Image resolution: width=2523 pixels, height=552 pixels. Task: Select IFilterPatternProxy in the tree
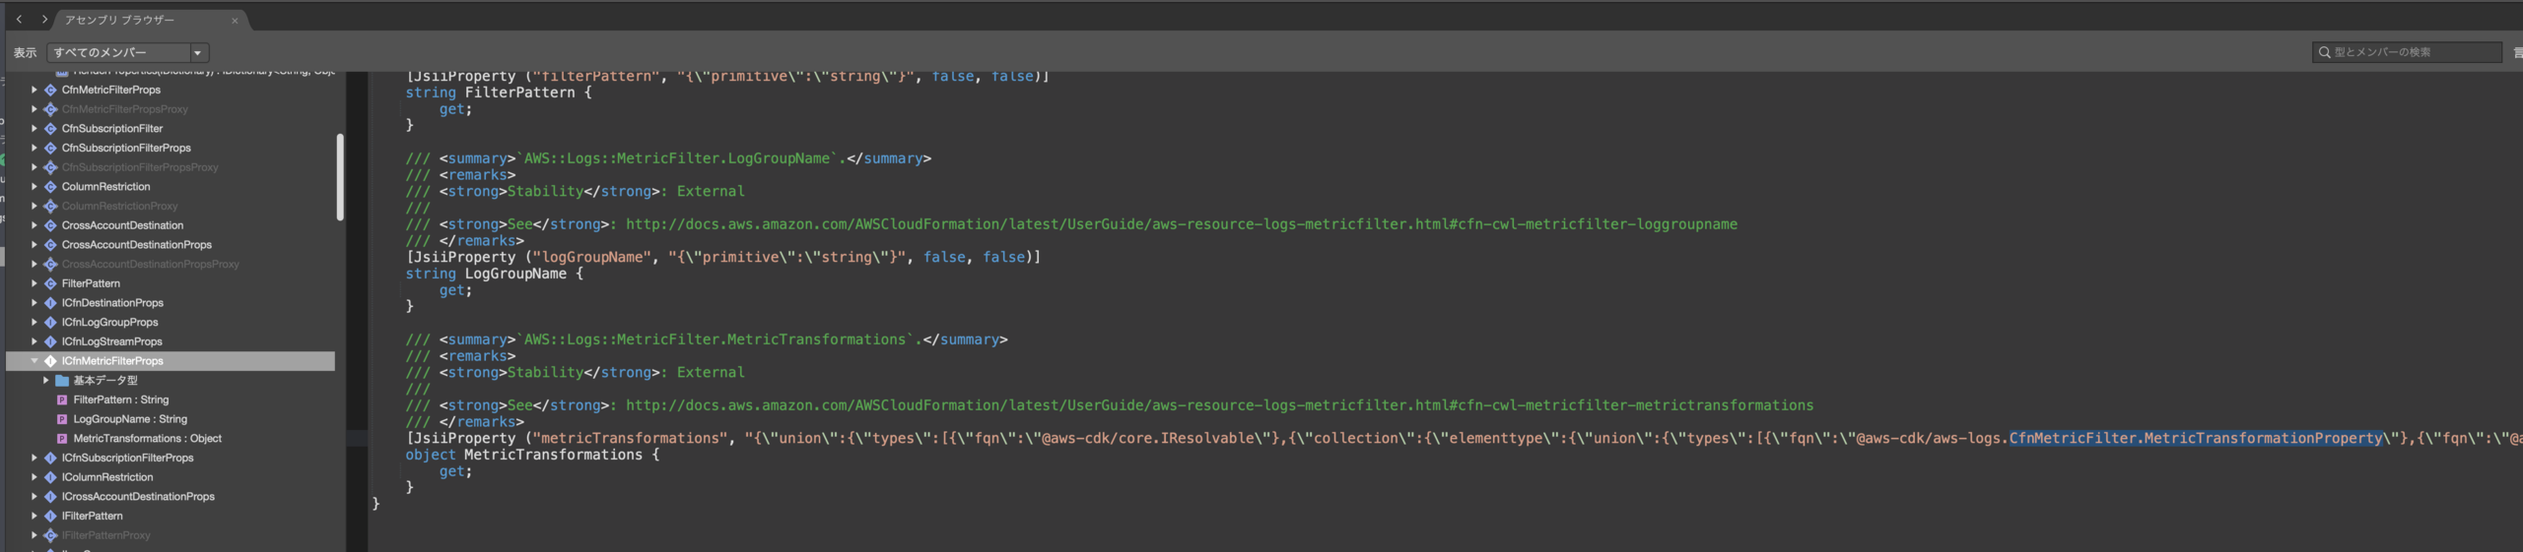(x=105, y=535)
